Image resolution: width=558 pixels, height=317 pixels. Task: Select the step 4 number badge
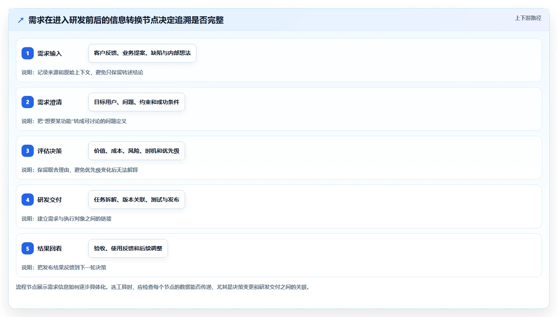click(x=28, y=200)
